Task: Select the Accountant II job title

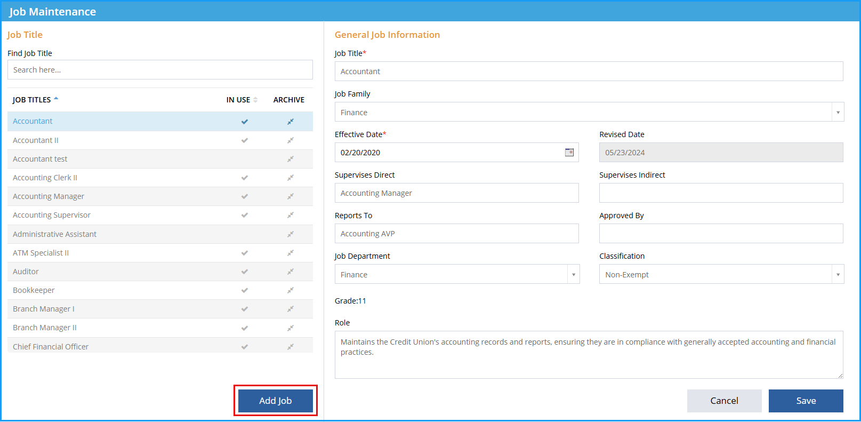Action: pos(36,140)
